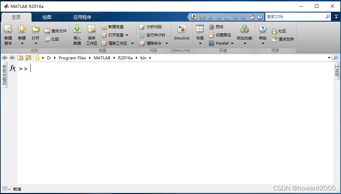Launch Simulink from the toolstrip
Viewport: 341px width, 194px height.
point(181,33)
